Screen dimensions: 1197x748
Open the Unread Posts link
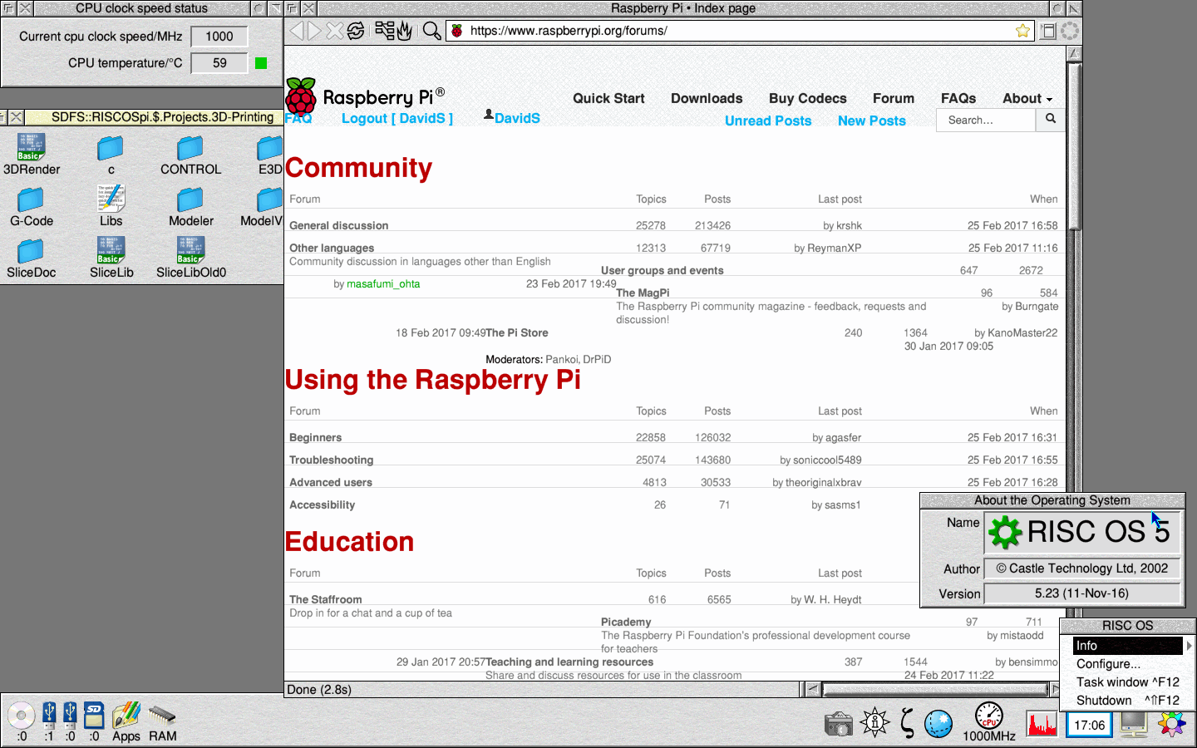pos(768,121)
